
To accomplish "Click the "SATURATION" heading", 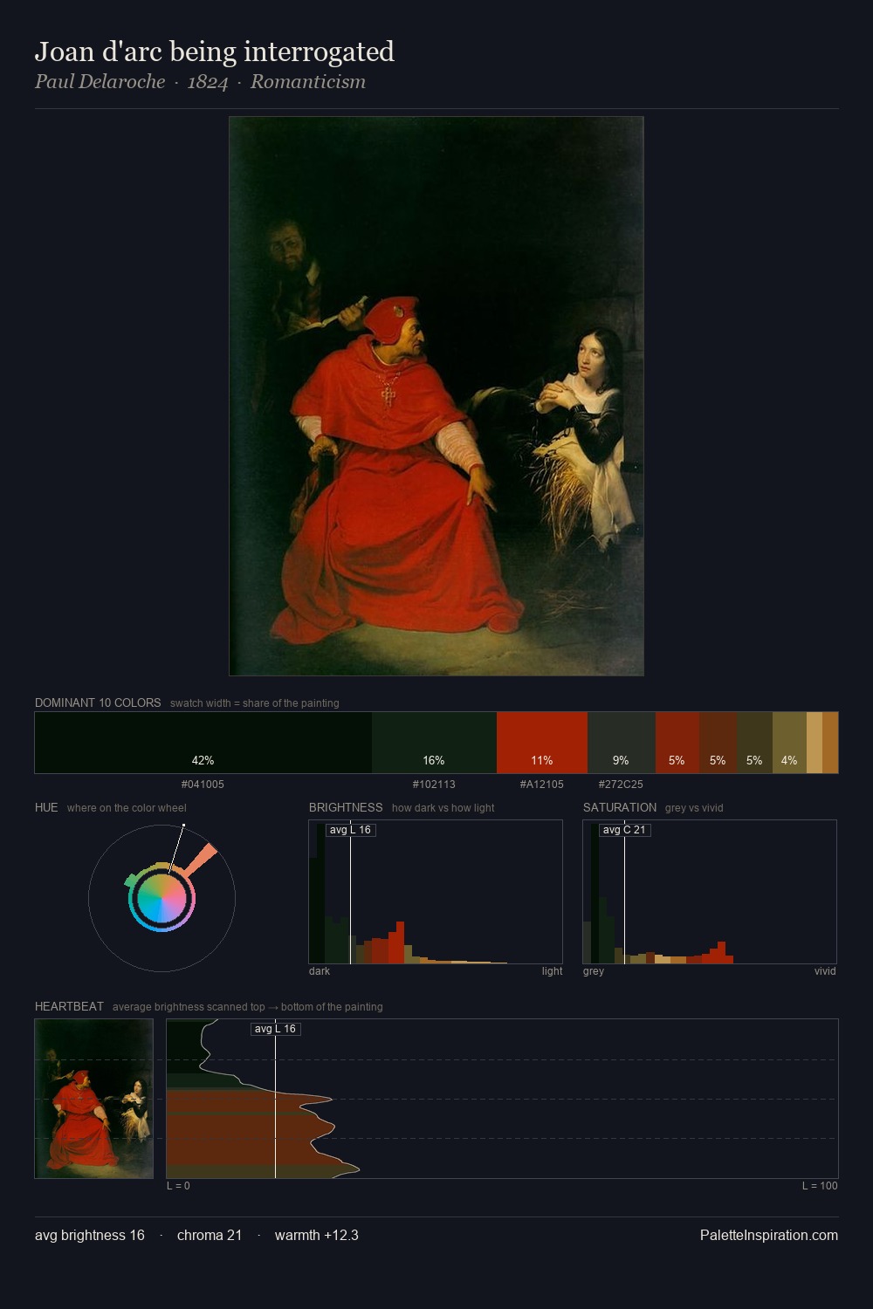I will pos(620,807).
